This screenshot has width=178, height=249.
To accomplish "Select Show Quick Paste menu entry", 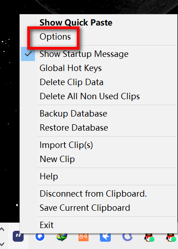I will pyautogui.click(x=76, y=23).
